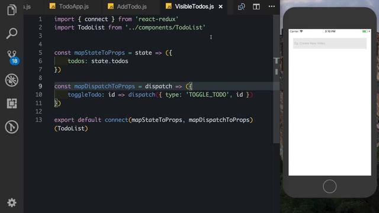Open the GitLens icon below Extensions
This screenshot has width=379, height=213.
pos(12,127)
